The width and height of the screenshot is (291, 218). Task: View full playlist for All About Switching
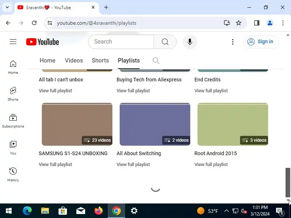pos(133,165)
